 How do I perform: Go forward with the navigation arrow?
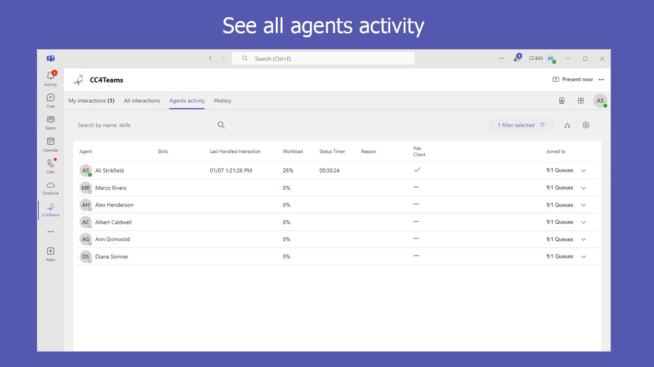pyautogui.click(x=223, y=58)
